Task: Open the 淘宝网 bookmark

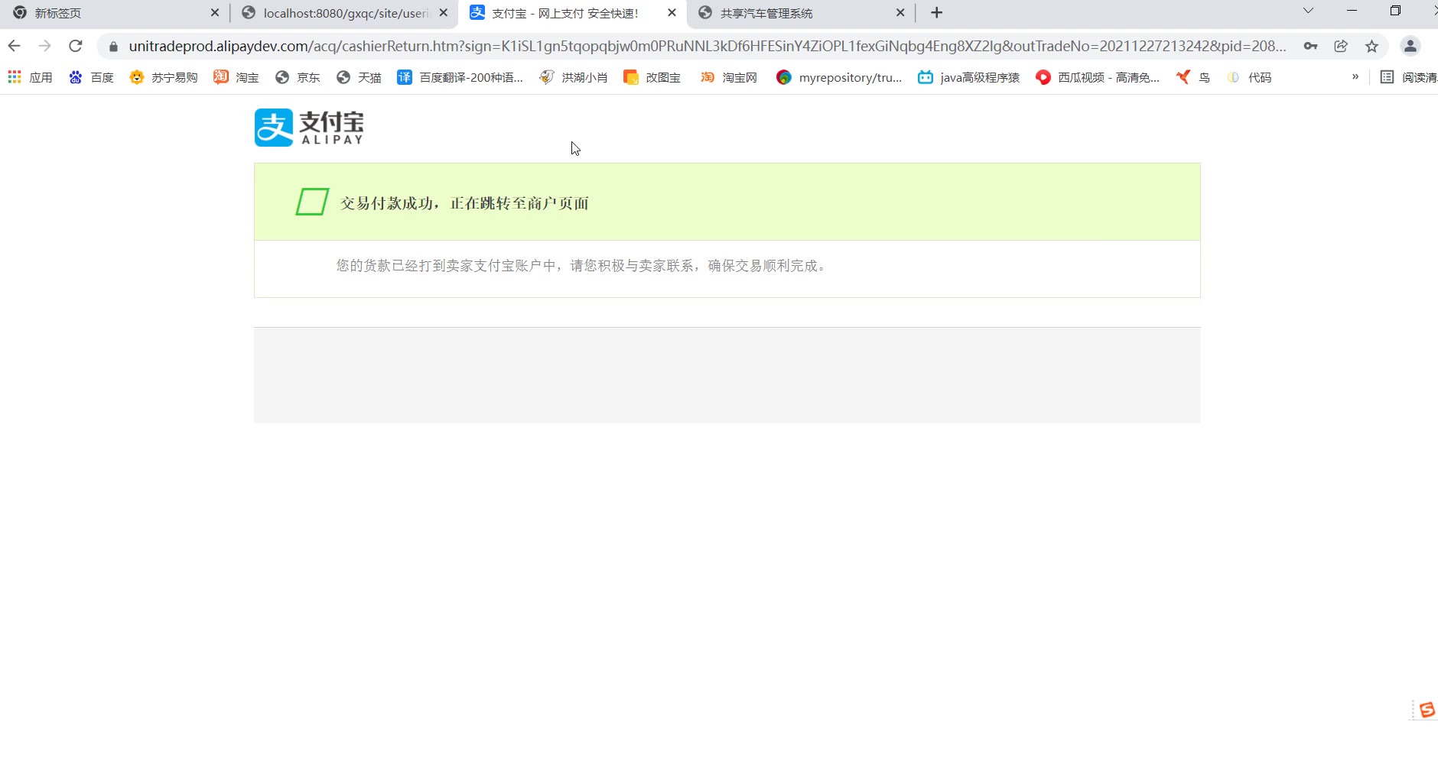Action: pos(729,77)
